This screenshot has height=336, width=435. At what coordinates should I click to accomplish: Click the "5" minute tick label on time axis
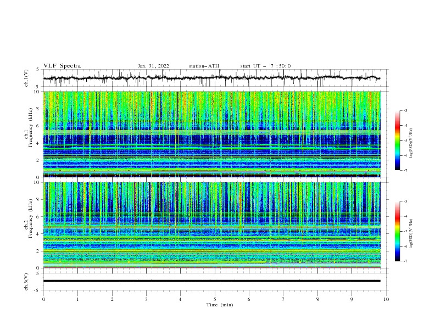pyautogui.click(x=215, y=299)
